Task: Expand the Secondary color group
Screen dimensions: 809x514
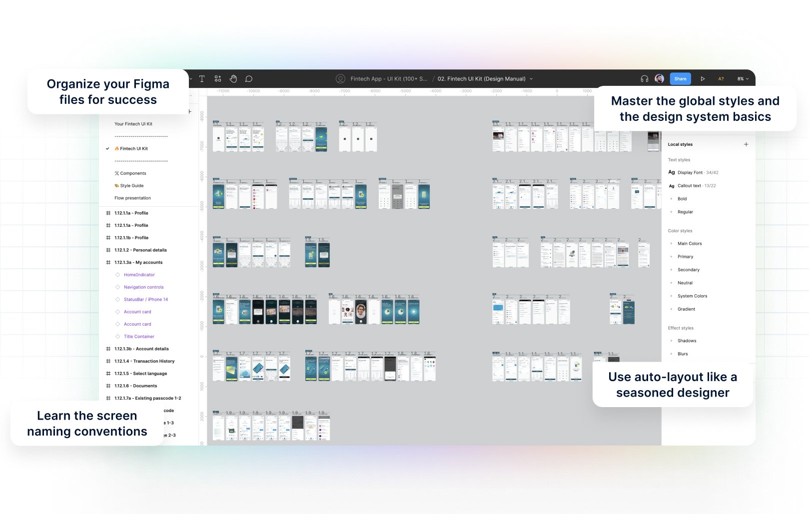Action: tap(671, 270)
